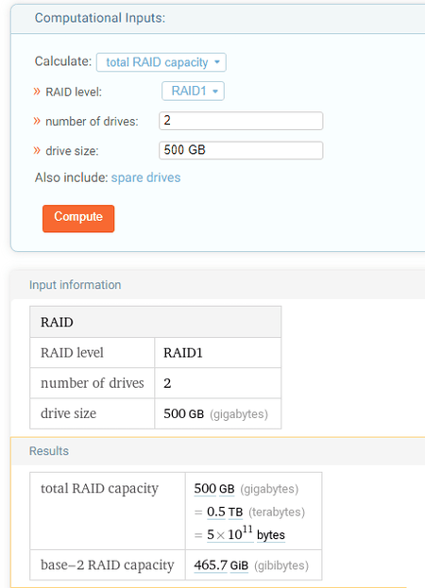Click the orange Compute button

click(78, 219)
